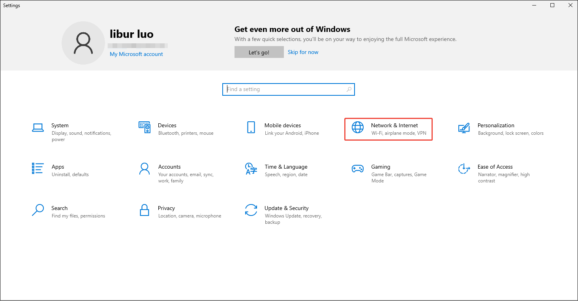Click the search magnifier in the settings search bar

[x=349, y=89]
